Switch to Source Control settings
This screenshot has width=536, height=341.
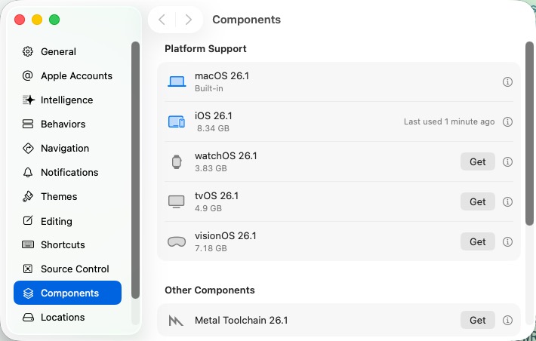(75, 269)
